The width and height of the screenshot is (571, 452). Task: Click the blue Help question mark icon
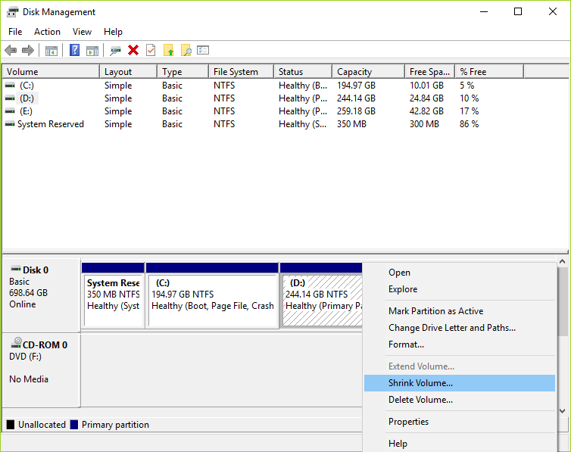pos(74,51)
